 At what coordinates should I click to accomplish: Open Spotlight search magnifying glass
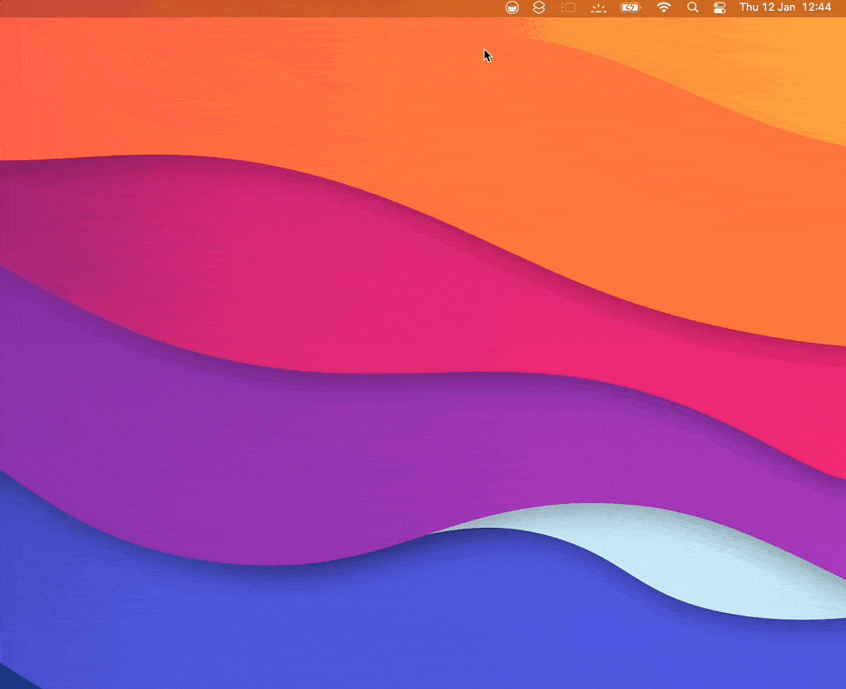tap(693, 7)
